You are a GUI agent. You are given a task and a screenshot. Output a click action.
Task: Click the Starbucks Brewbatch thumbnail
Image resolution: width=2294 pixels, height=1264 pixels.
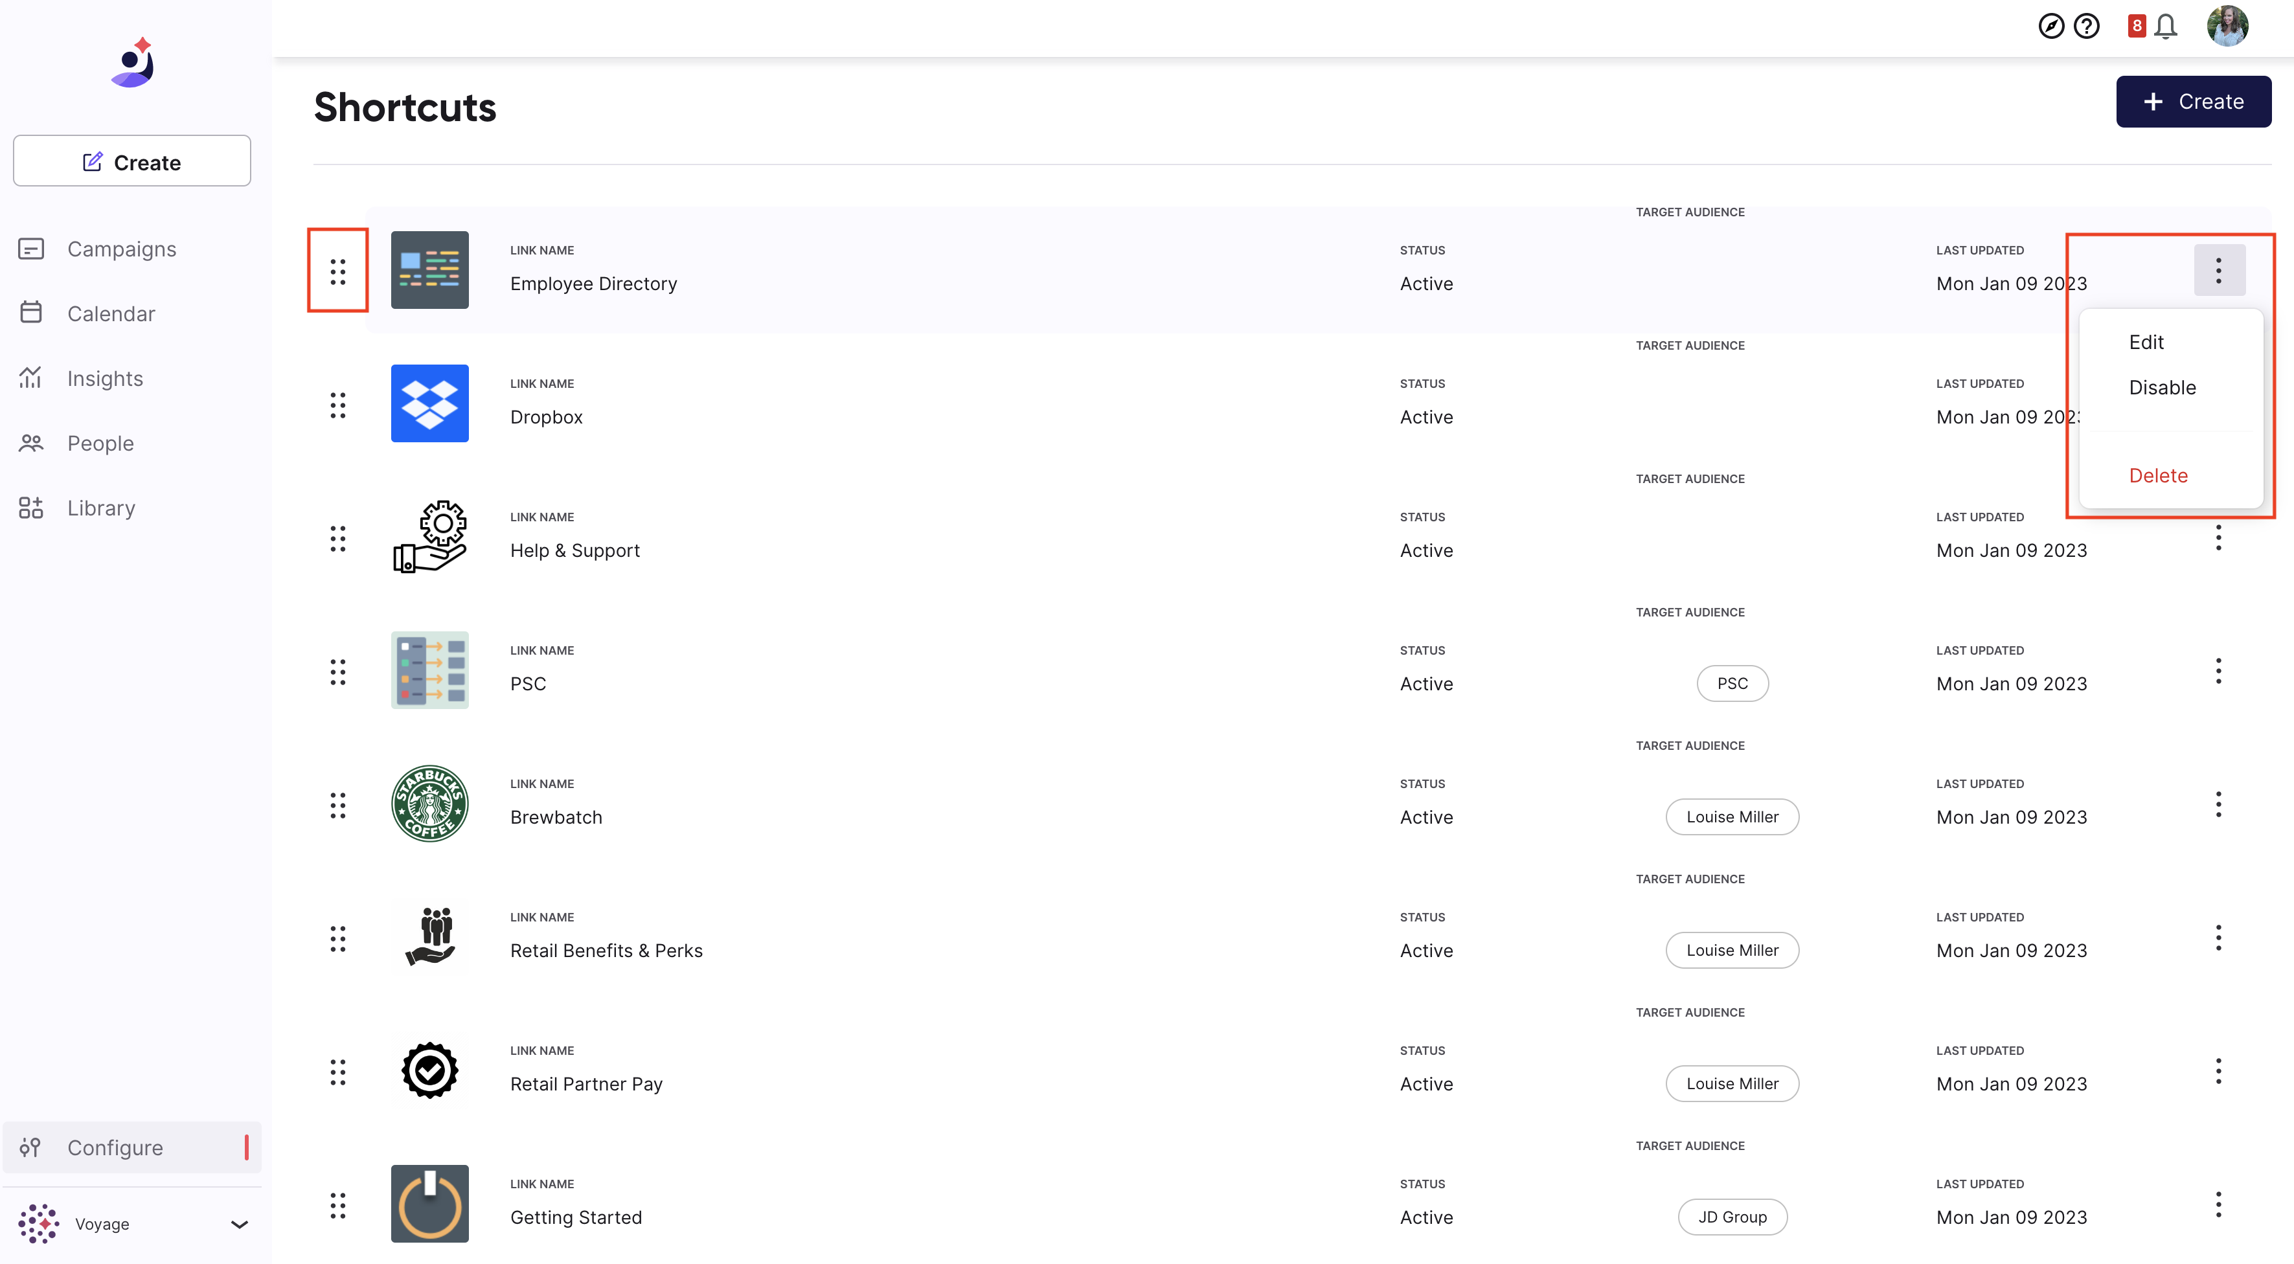[429, 804]
